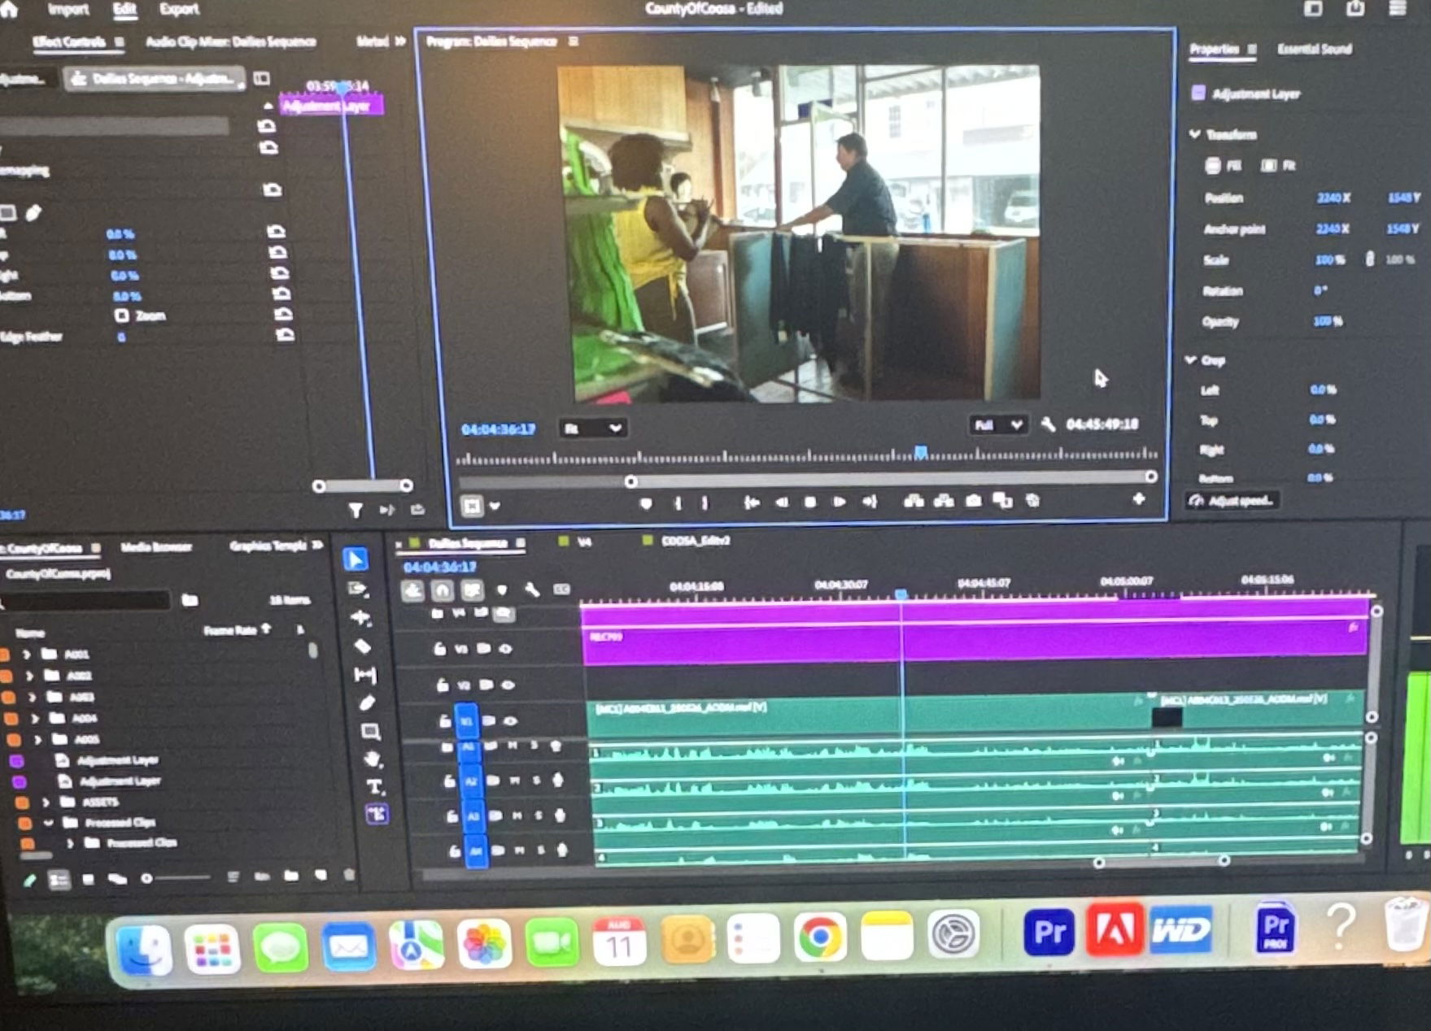Pick the Hand tool
The width and height of the screenshot is (1431, 1031).
372,759
